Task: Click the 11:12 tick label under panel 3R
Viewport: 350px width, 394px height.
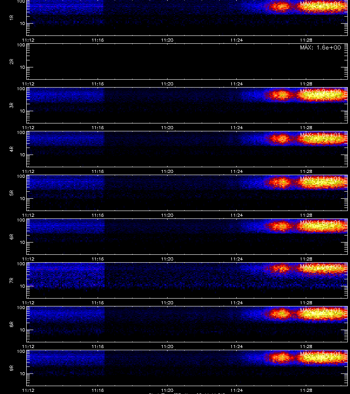Action: 28,128
